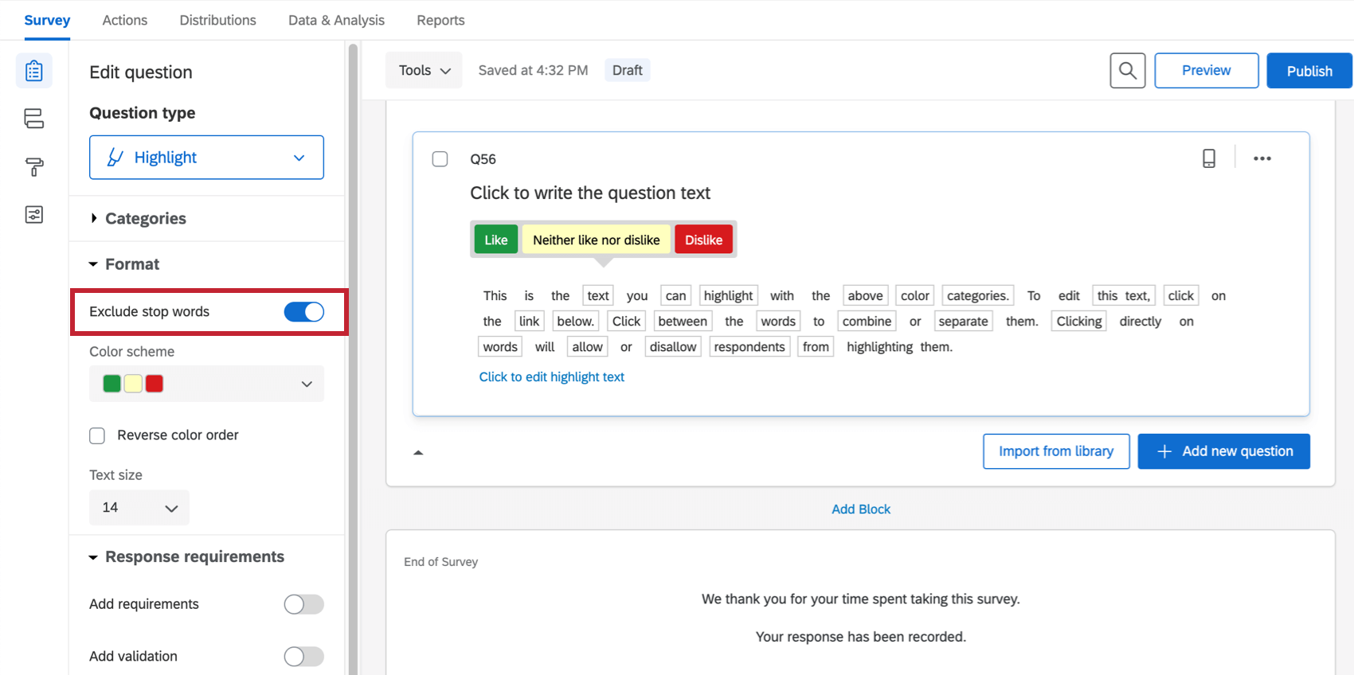Open the Color scheme dropdown

tap(206, 384)
